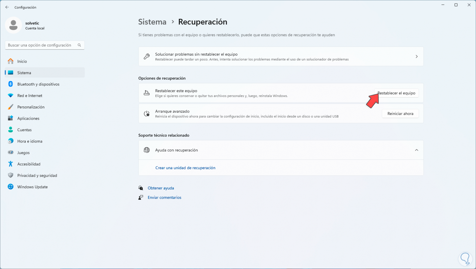Navigate back using the arrow button
This screenshot has width=476, height=269.
(7, 7)
